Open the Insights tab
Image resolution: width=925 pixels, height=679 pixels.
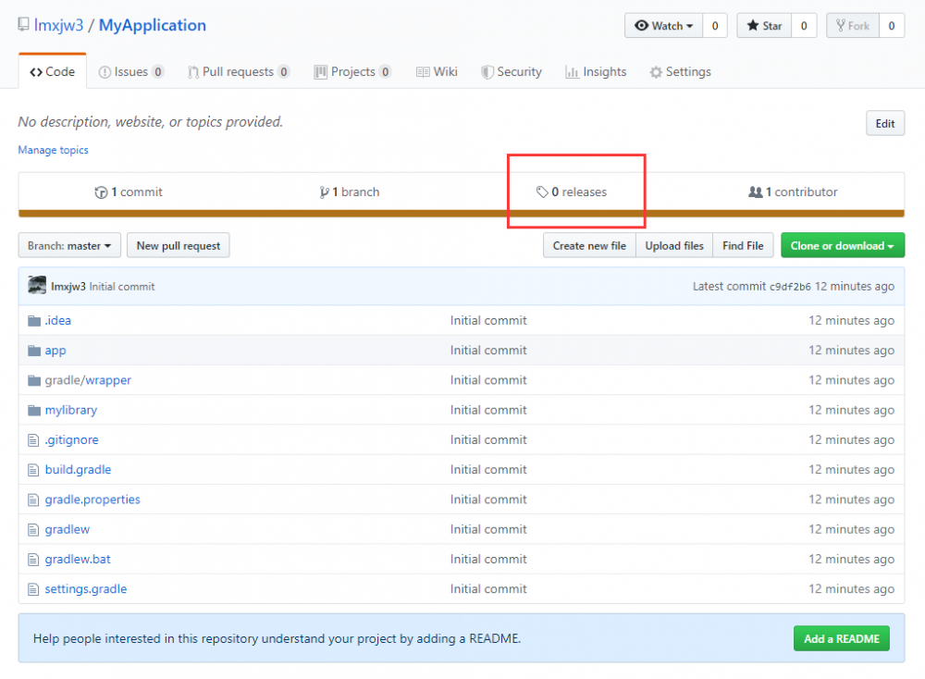tap(596, 72)
